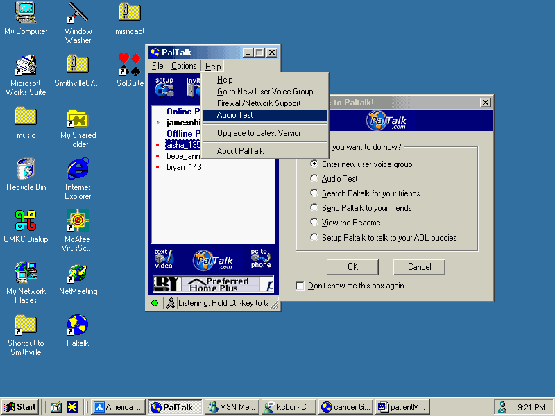
Task: Click the green status indicator in PalTalk
Action: [155, 303]
